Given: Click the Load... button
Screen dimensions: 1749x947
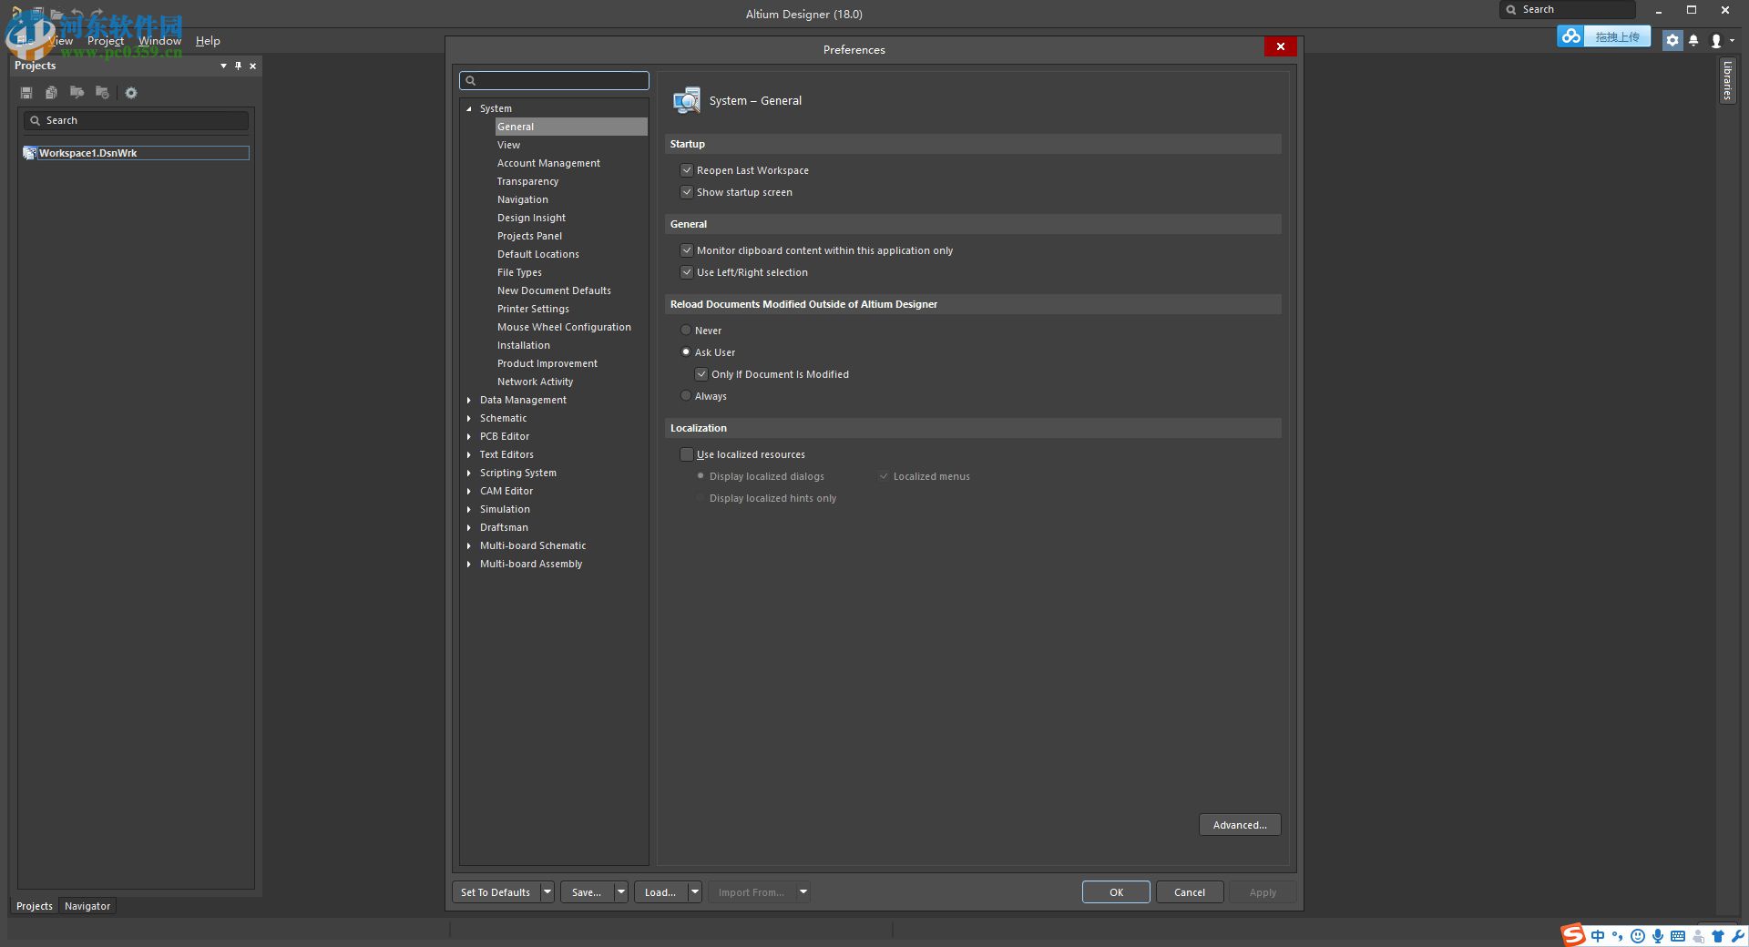Looking at the screenshot, I should click(660, 892).
